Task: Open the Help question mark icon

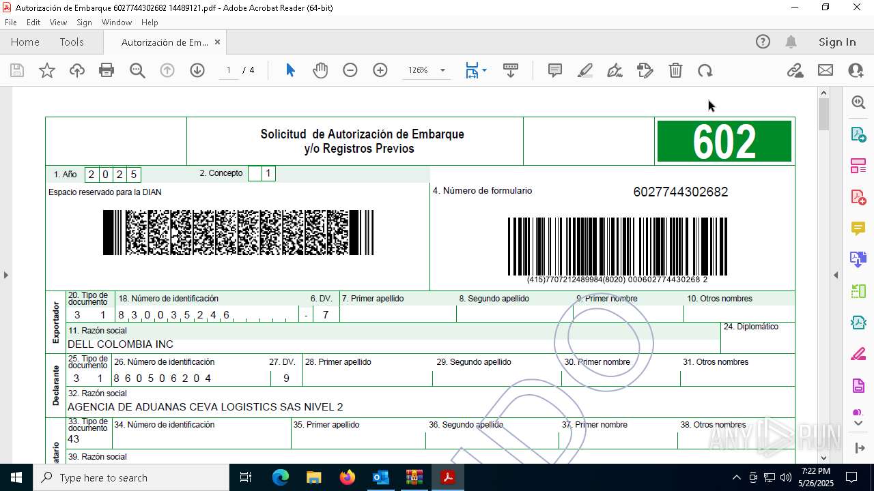Action: [x=763, y=42]
